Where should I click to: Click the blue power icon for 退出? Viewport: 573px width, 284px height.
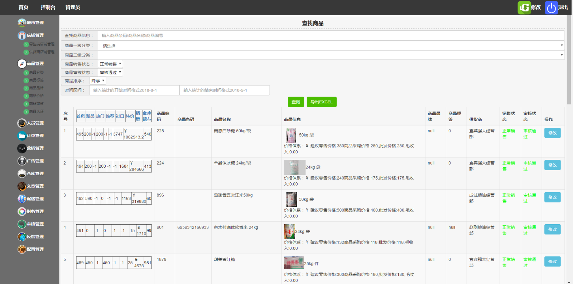(551, 8)
